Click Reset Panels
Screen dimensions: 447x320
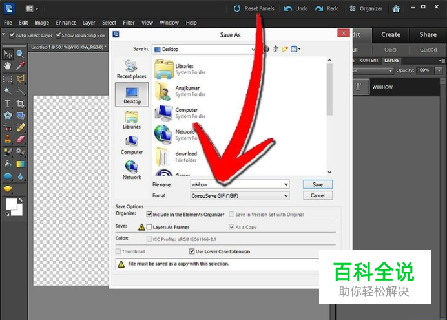pyautogui.click(x=254, y=9)
